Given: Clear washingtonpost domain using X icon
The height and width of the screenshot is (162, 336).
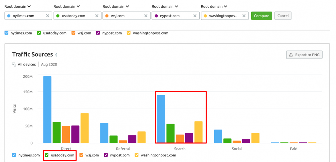Looking at the screenshot, I should tap(244, 16).
